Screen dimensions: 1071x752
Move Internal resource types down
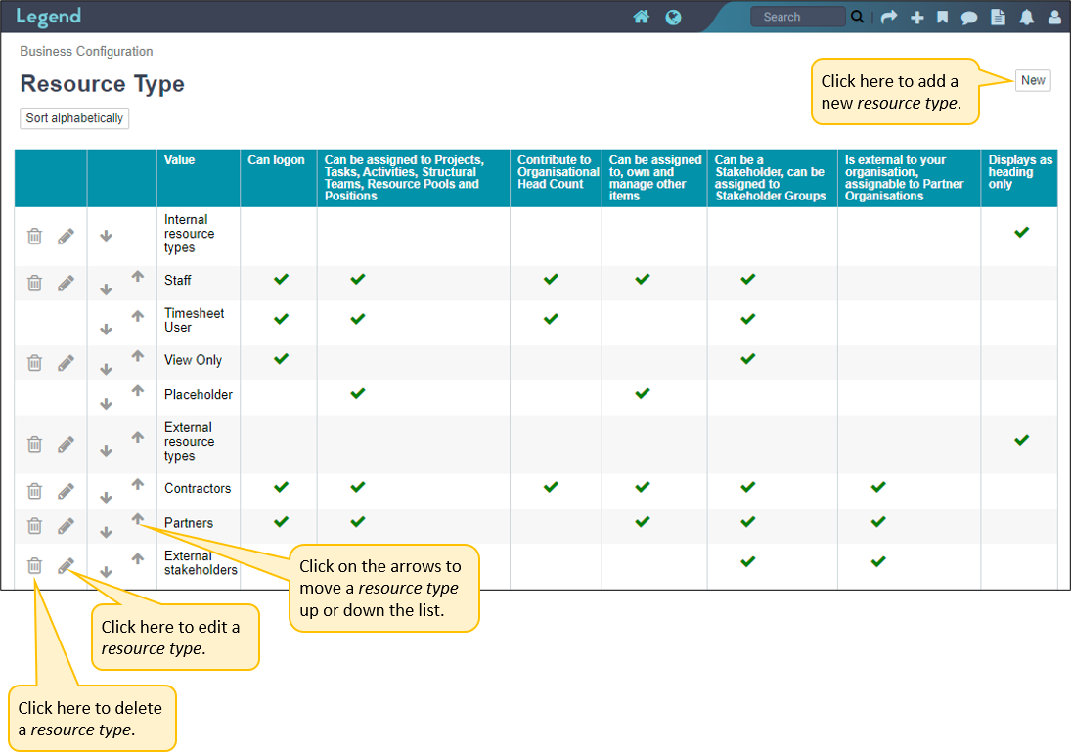point(106,236)
